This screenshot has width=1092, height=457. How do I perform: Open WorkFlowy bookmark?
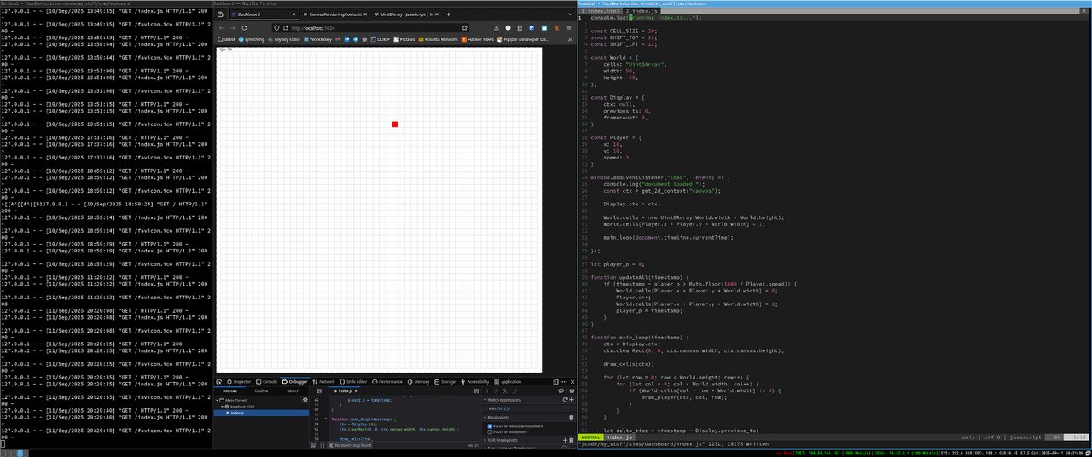(x=318, y=39)
